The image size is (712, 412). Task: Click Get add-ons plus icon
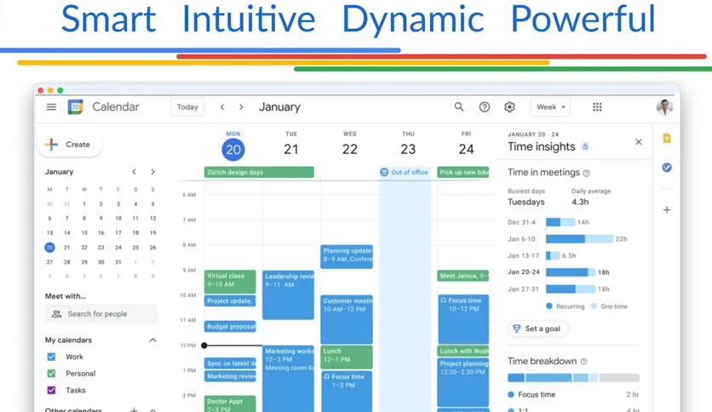(x=667, y=209)
